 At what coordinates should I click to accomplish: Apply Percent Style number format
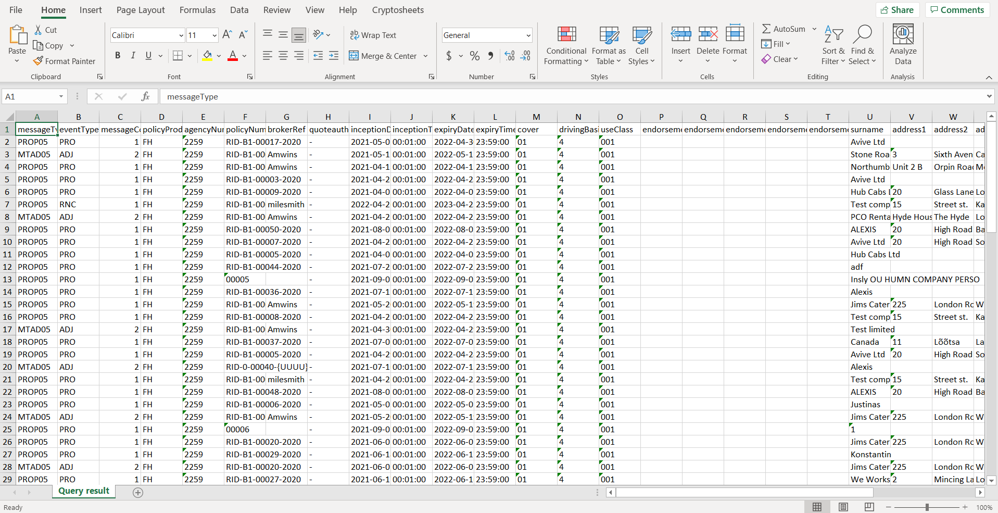point(475,56)
